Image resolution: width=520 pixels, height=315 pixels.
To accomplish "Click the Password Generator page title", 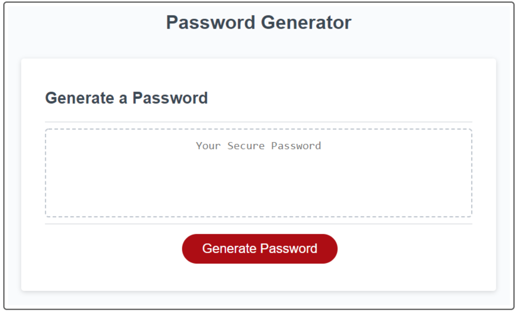I will 259,22.
